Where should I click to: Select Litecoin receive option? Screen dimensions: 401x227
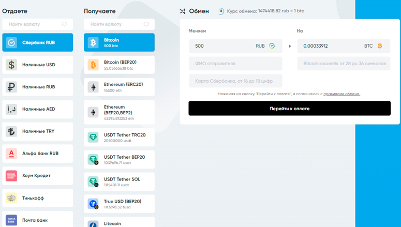[119, 222]
